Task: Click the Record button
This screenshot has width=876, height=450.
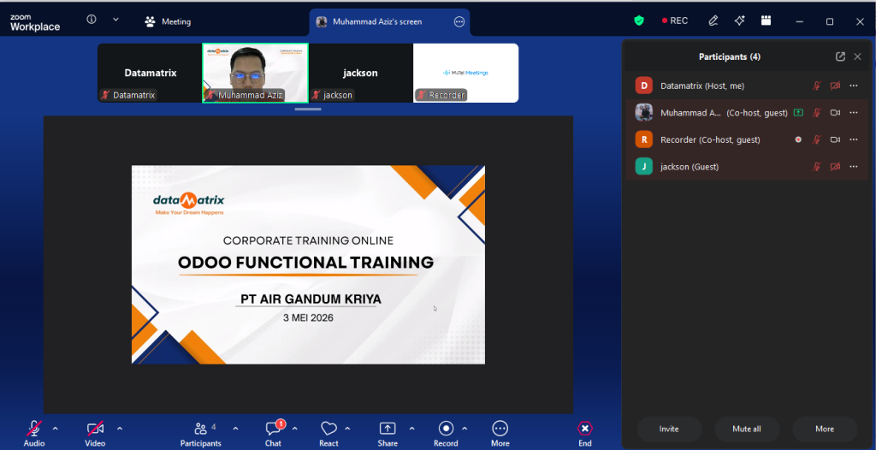Action: tap(446, 435)
